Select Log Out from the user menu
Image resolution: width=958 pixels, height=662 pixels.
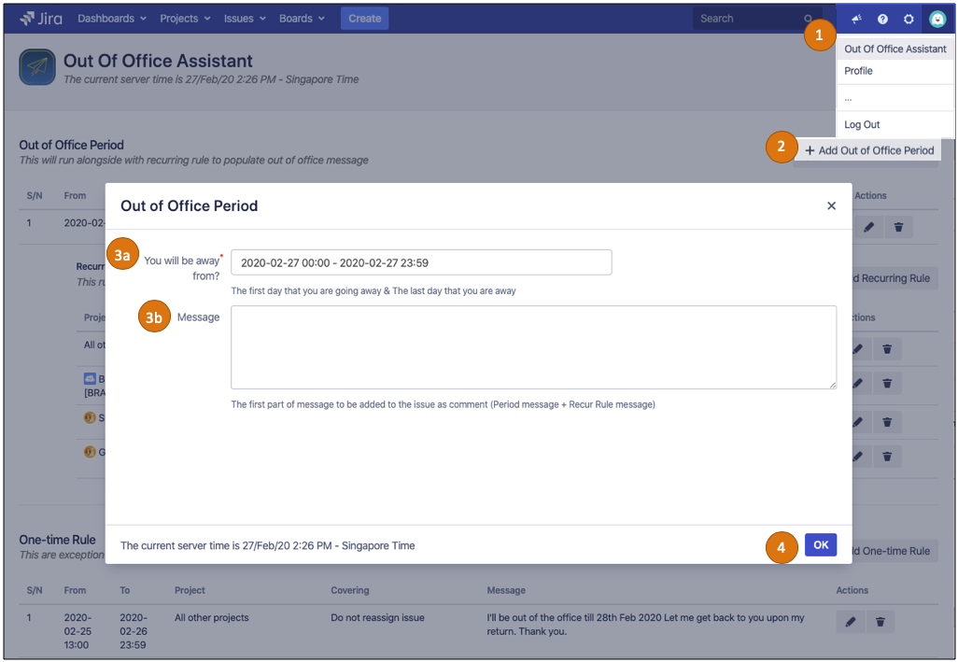coord(862,124)
